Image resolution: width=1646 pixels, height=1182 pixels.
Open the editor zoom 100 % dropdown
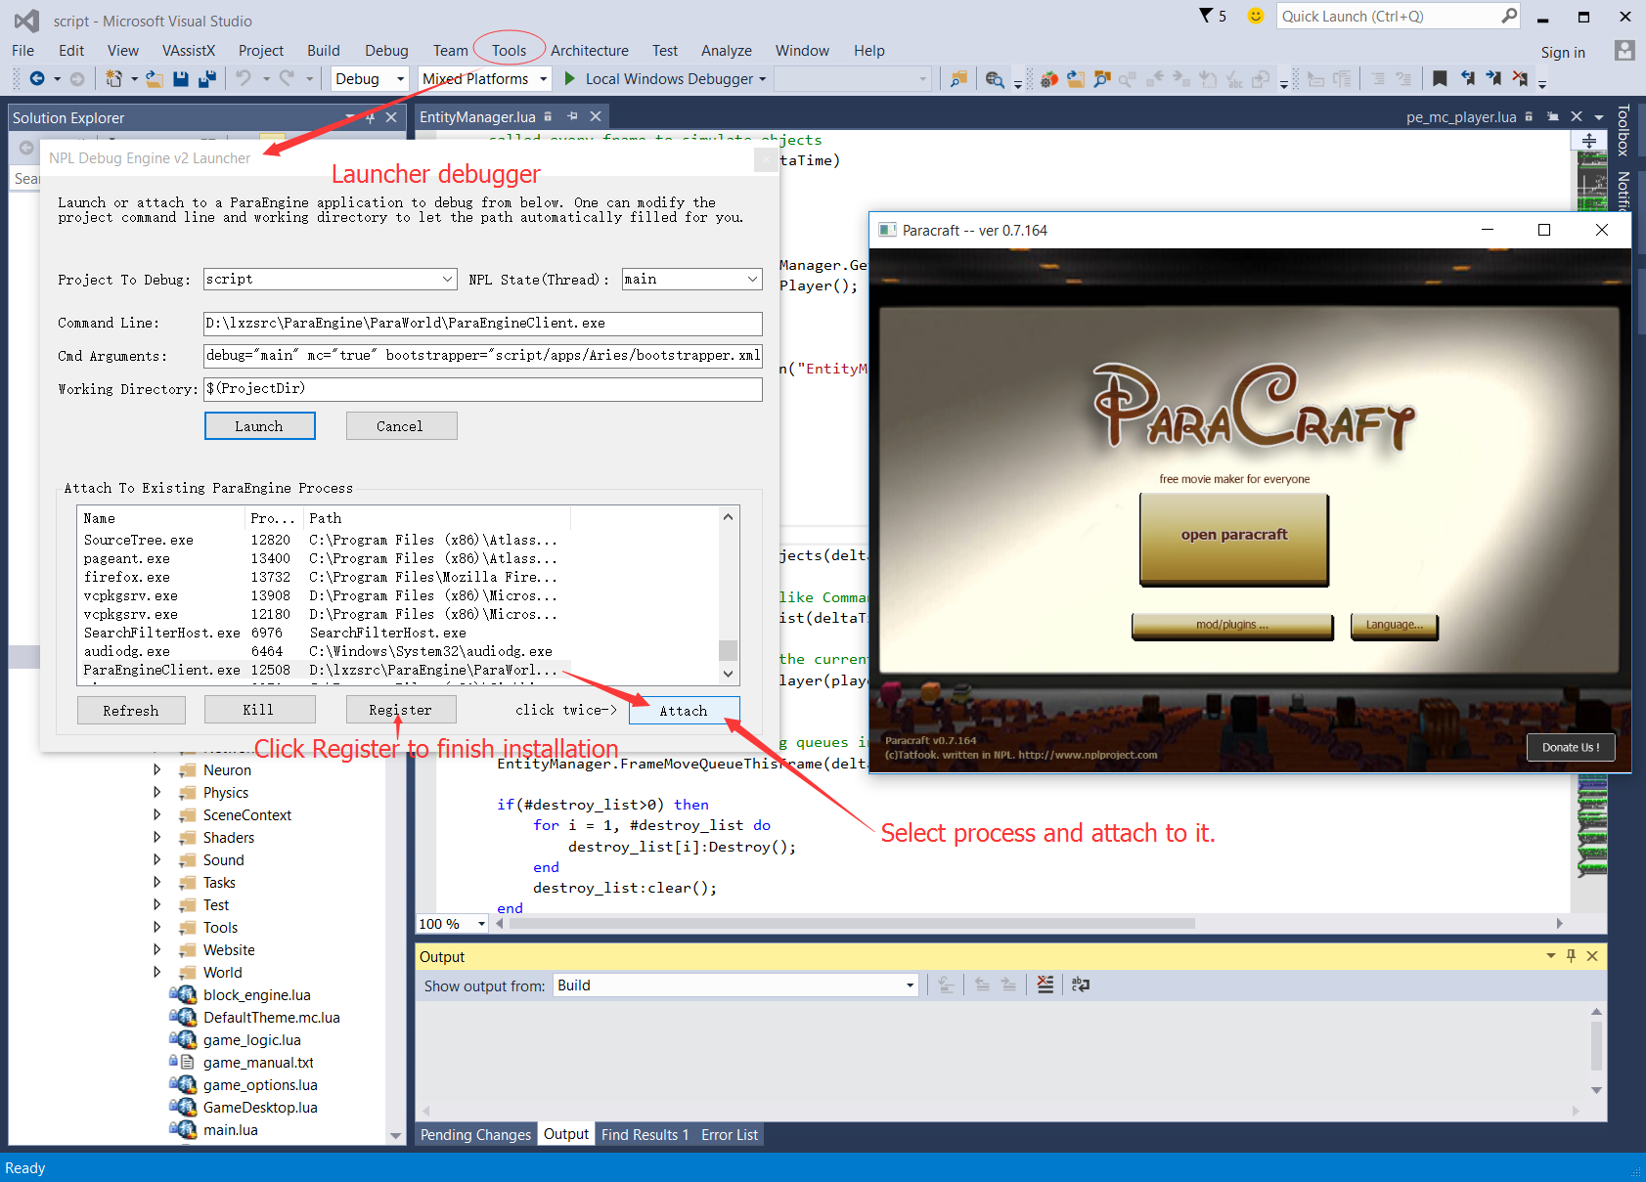(452, 923)
